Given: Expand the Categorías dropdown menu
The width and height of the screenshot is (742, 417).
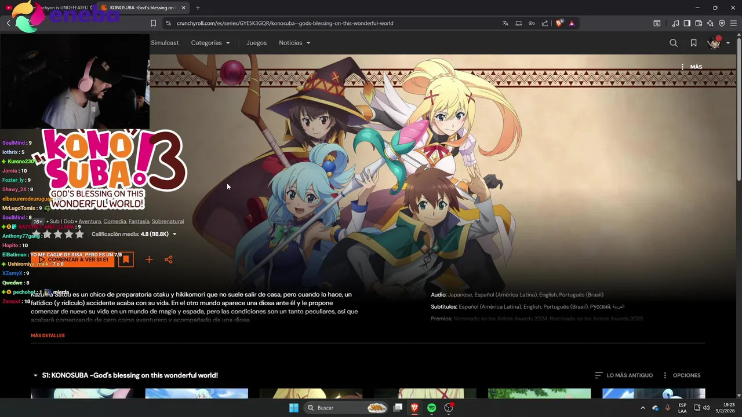Looking at the screenshot, I should (210, 43).
